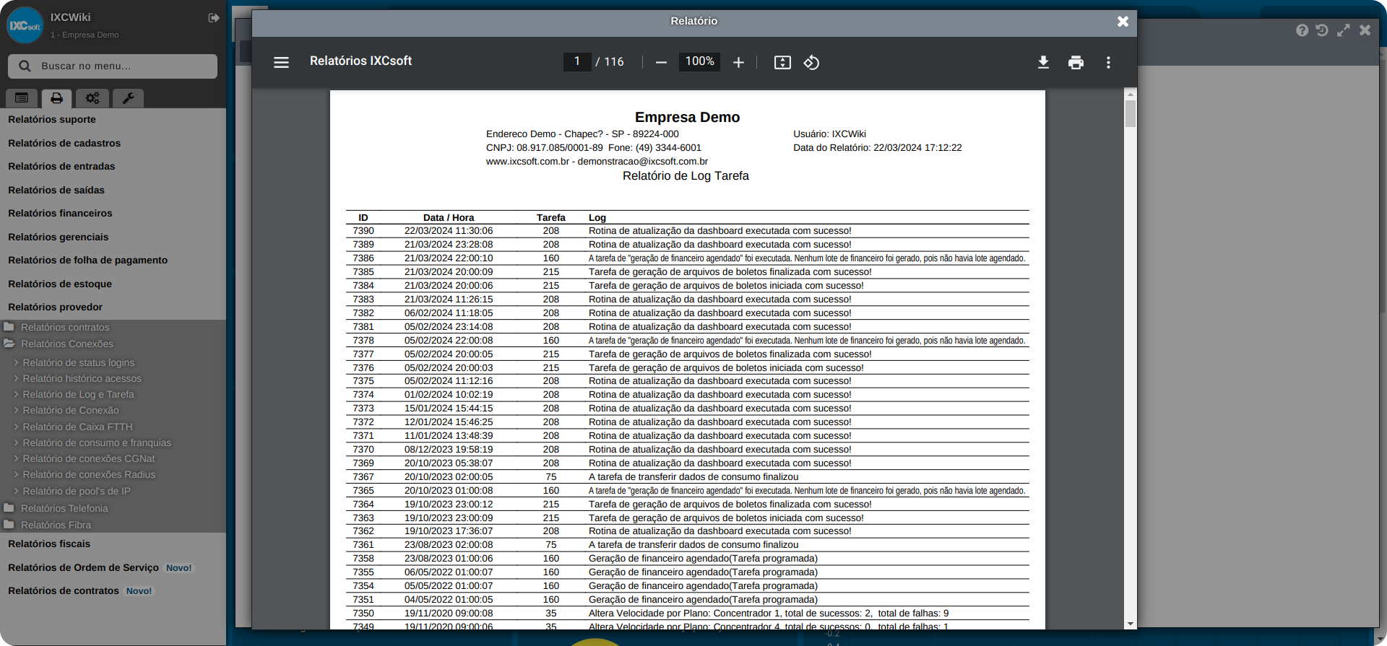Viewport: 1387px width, 646px height.
Task: Open Relatório de status logins
Action: tap(78, 363)
